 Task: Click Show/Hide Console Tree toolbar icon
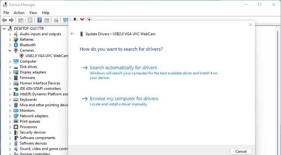21,20
